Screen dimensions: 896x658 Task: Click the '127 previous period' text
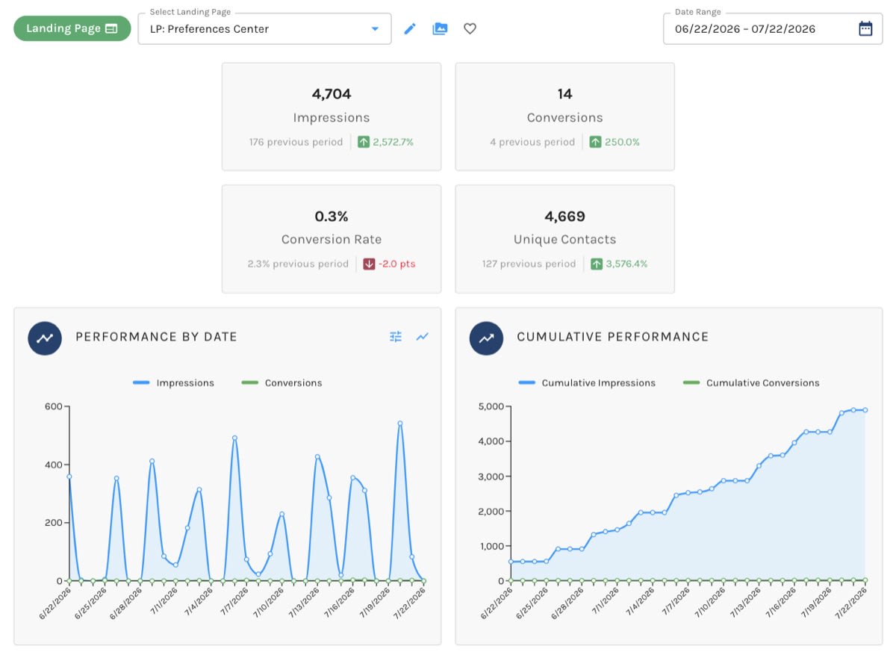[529, 264]
